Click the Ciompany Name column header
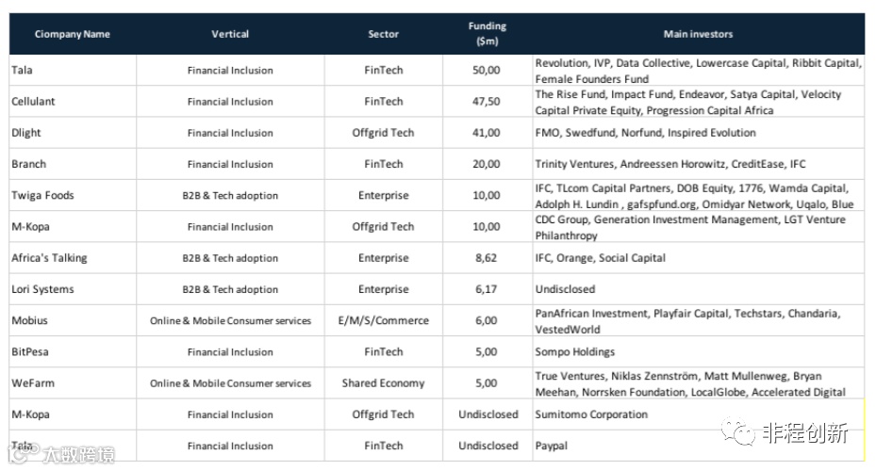 (x=73, y=34)
